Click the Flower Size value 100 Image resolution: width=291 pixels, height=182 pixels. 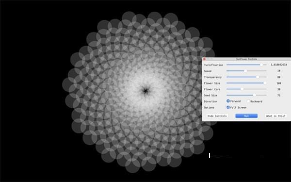pos(278,83)
